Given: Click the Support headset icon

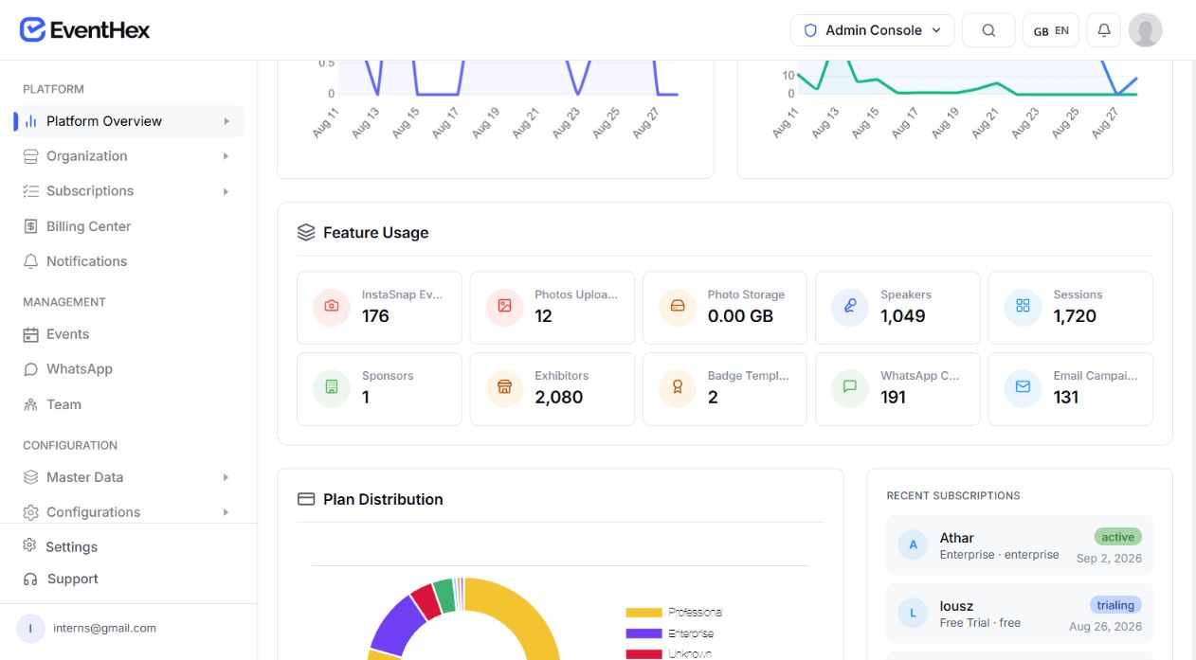Looking at the screenshot, I should [30, 579].
